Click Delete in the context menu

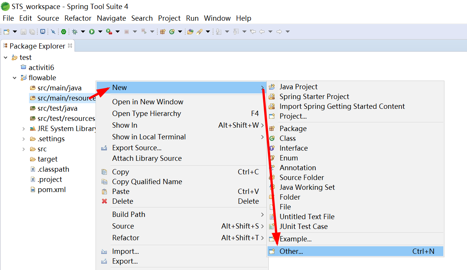coord(182,201)
